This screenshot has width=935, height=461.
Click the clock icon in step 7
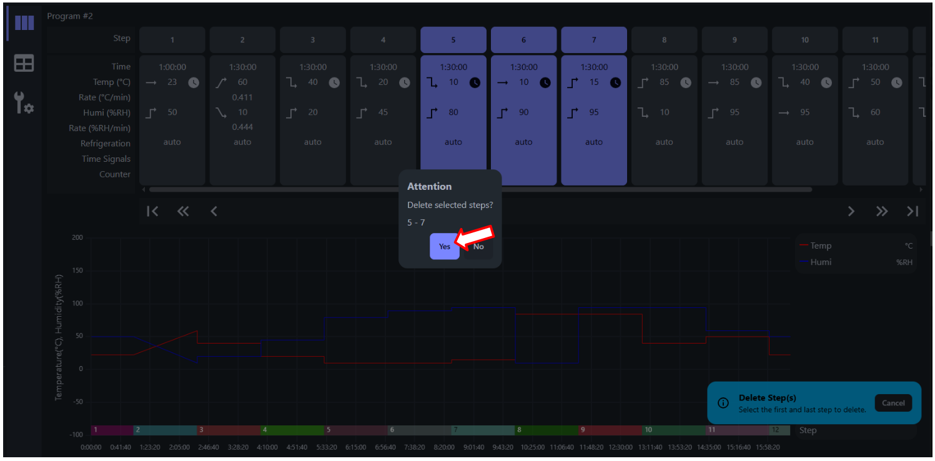pyautogui.click(x=616, y=82)
